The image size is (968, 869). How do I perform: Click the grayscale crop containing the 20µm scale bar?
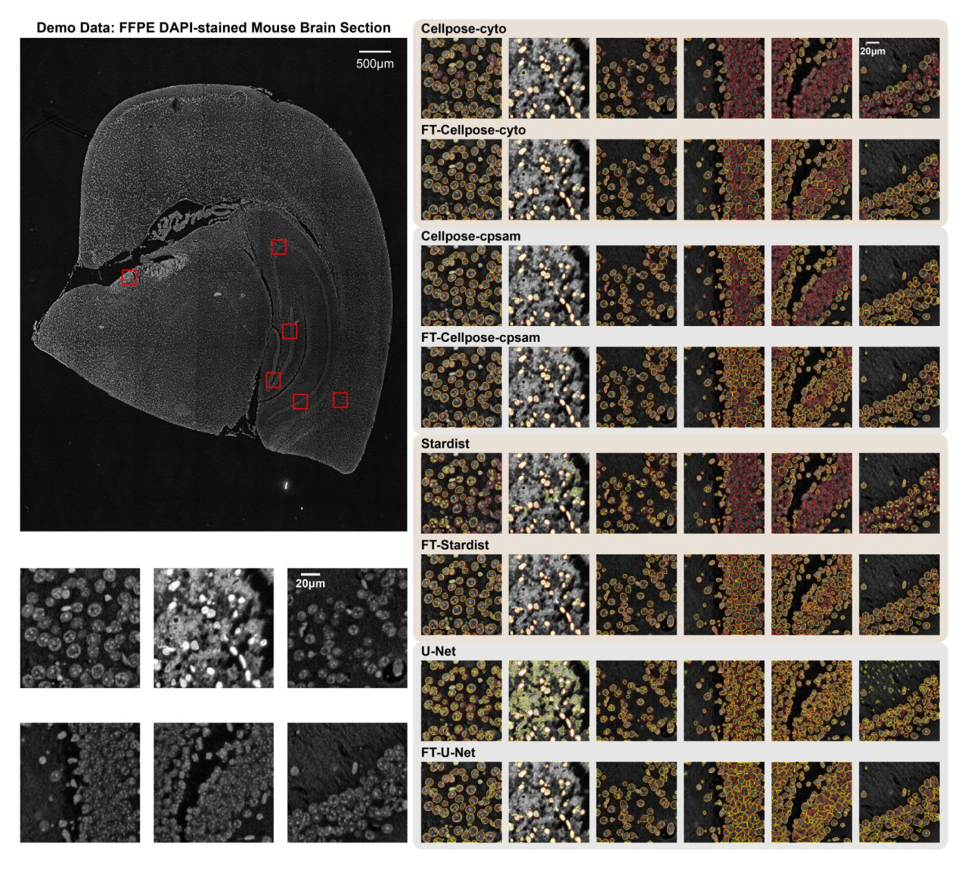point(347,628)
